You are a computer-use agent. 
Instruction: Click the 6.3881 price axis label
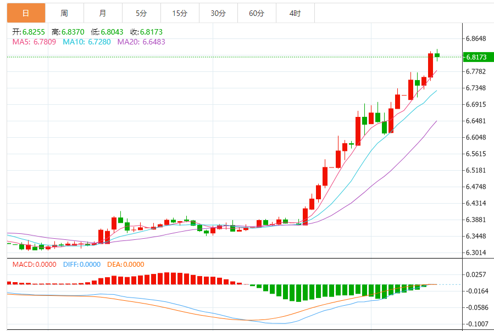coord(476,220)
